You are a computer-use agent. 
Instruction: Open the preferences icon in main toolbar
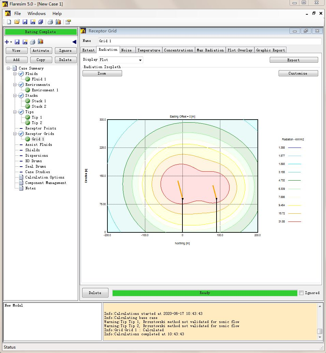coord(68,22)
